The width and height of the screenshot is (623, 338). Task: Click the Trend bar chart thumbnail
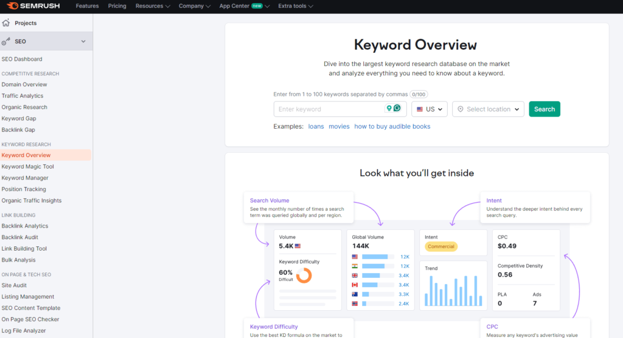pyautogui.click(x=453, y=291)
